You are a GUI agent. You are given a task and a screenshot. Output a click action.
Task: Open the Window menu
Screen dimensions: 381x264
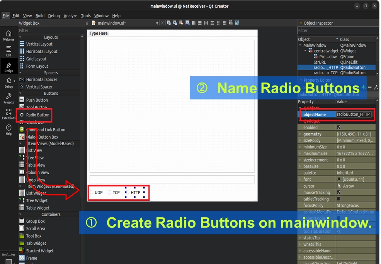pyautogui.click(x=101, y=16)
